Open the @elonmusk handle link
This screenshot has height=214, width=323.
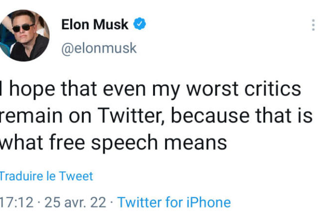[x=99, y=48]
